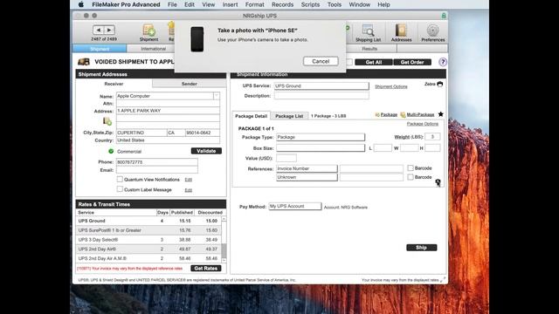Click the lock icon in title bar
The width and height of the screenshot is (559, 314).
pyautogui.click(x=444, y=16)
